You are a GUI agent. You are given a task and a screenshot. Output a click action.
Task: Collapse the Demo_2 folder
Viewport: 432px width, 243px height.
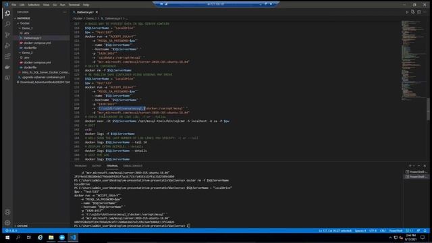pyautogui.click(x=27, y=53)
